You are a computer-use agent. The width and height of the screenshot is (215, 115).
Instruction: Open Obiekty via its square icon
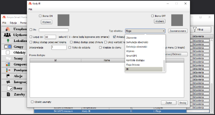8,53
